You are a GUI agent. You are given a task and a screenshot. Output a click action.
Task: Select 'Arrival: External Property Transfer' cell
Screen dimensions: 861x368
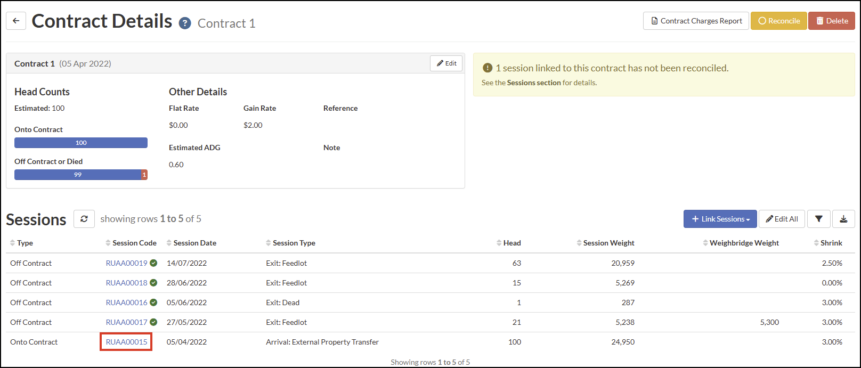tap(322, 342)
